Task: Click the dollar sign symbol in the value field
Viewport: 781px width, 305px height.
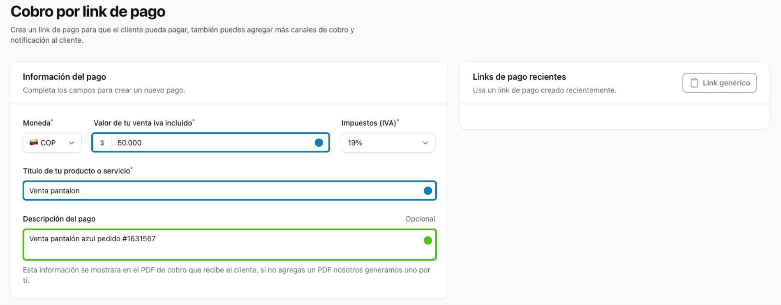Action: [x=102, y=143]
